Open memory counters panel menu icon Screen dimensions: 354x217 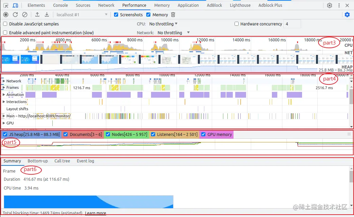(x=349, y=134)
